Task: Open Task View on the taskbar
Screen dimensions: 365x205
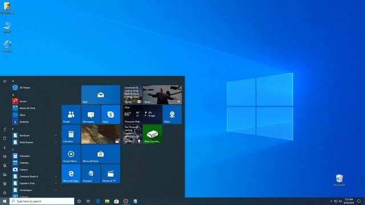Action: click(88, 201)
